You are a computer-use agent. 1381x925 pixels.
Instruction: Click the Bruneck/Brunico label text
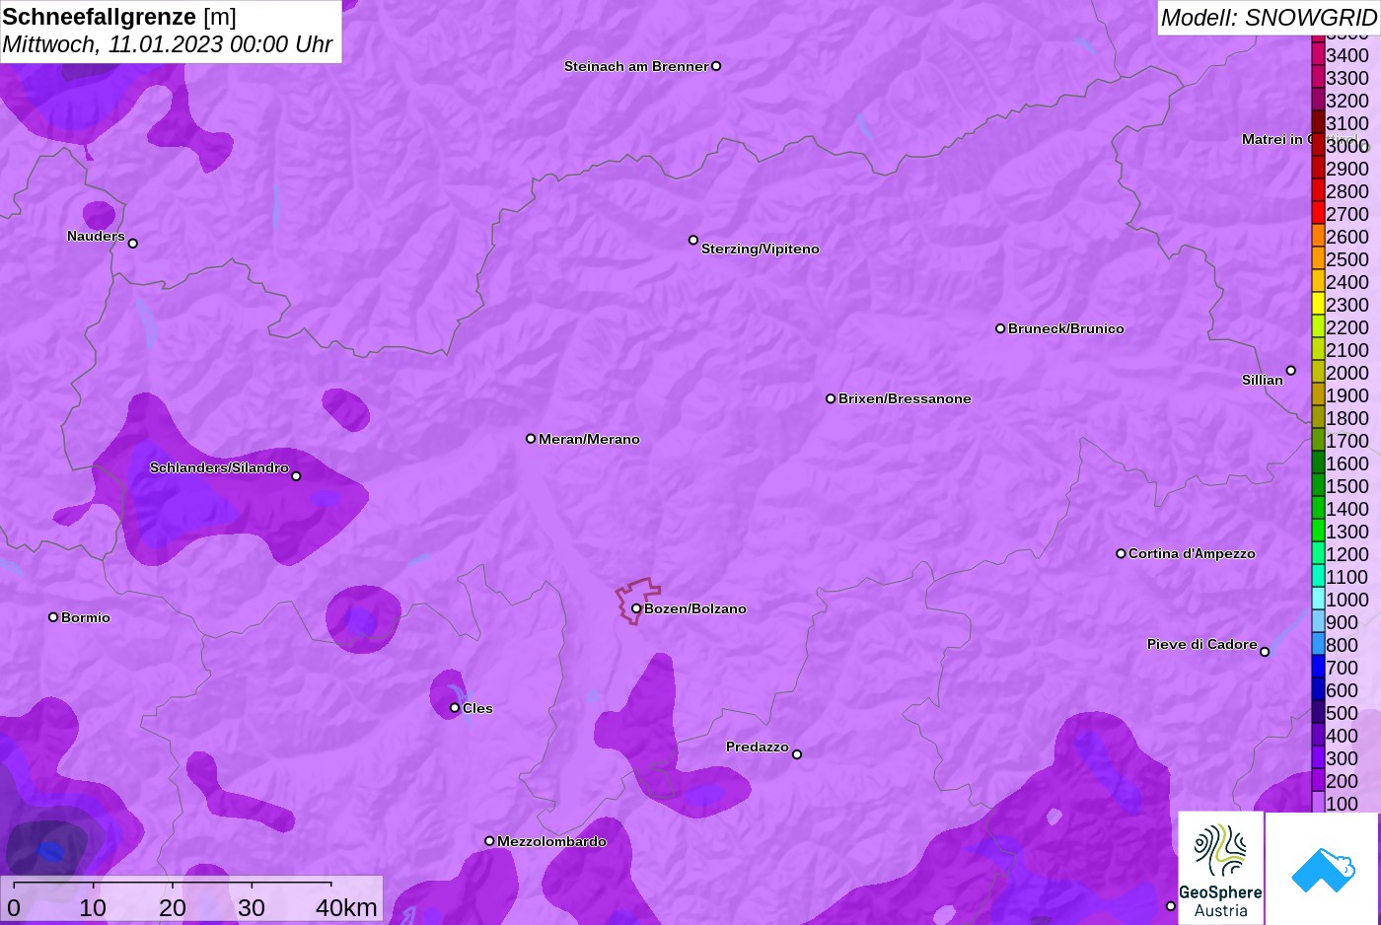click(1066, 328)
